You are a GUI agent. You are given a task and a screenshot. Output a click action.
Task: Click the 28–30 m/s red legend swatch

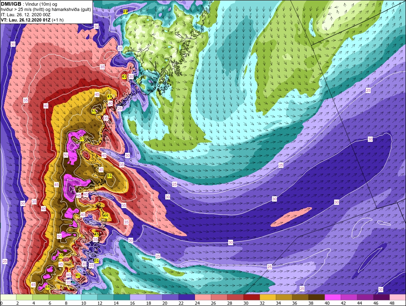click(x=235, y=297)
